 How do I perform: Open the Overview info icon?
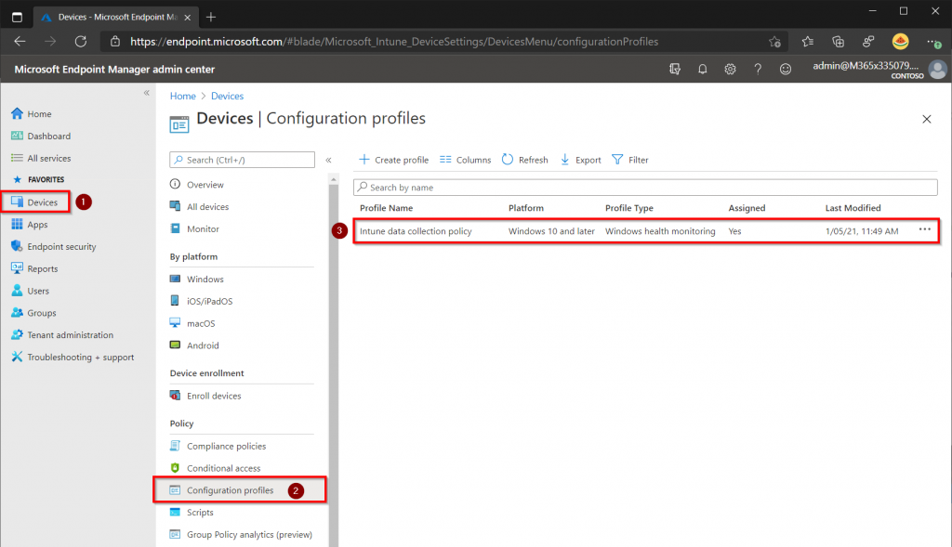175,185
